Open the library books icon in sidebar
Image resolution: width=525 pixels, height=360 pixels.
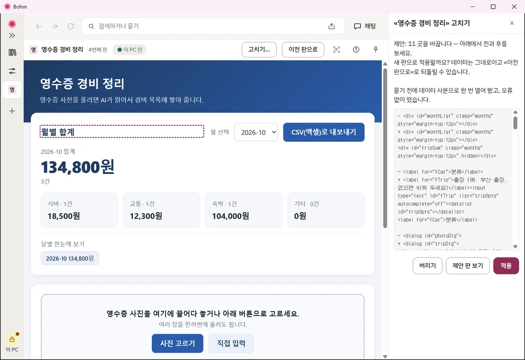click(12, 52)
